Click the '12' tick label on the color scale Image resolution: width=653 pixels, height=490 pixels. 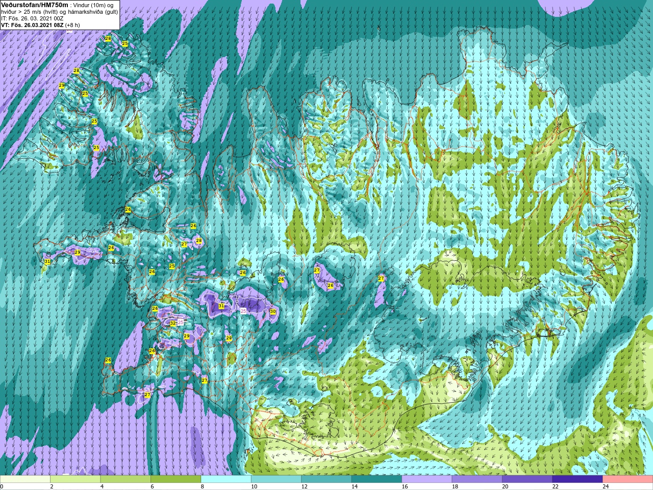[304, 486]
